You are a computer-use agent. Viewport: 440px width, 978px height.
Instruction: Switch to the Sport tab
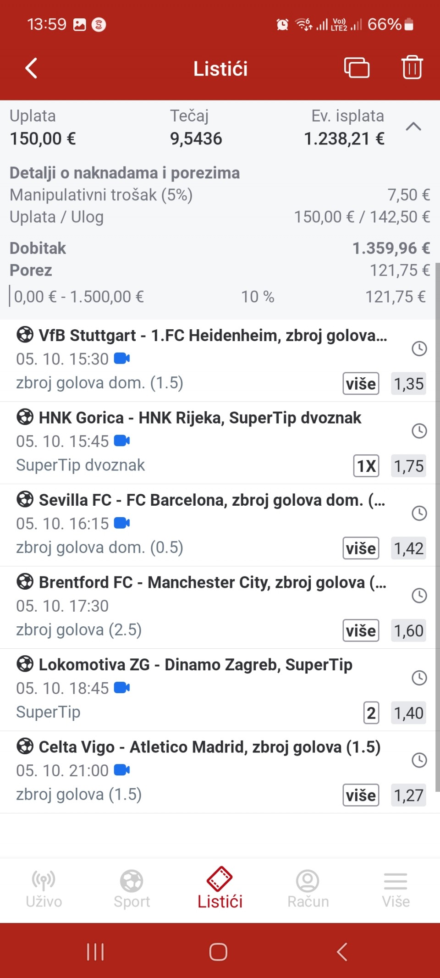(x=132, y=890)
